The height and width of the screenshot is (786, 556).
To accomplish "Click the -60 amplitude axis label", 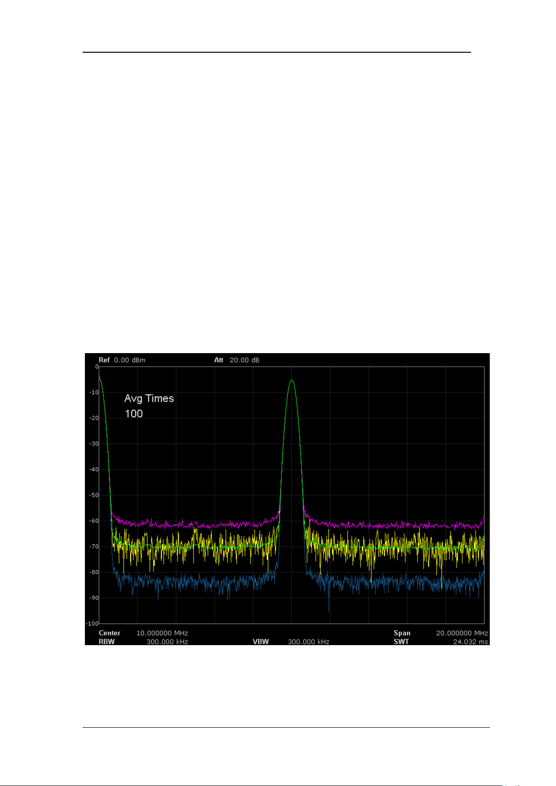I will tap(94, 521).
